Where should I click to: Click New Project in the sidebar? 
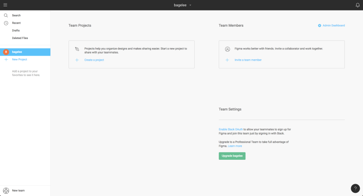click(x=20, y=60)
